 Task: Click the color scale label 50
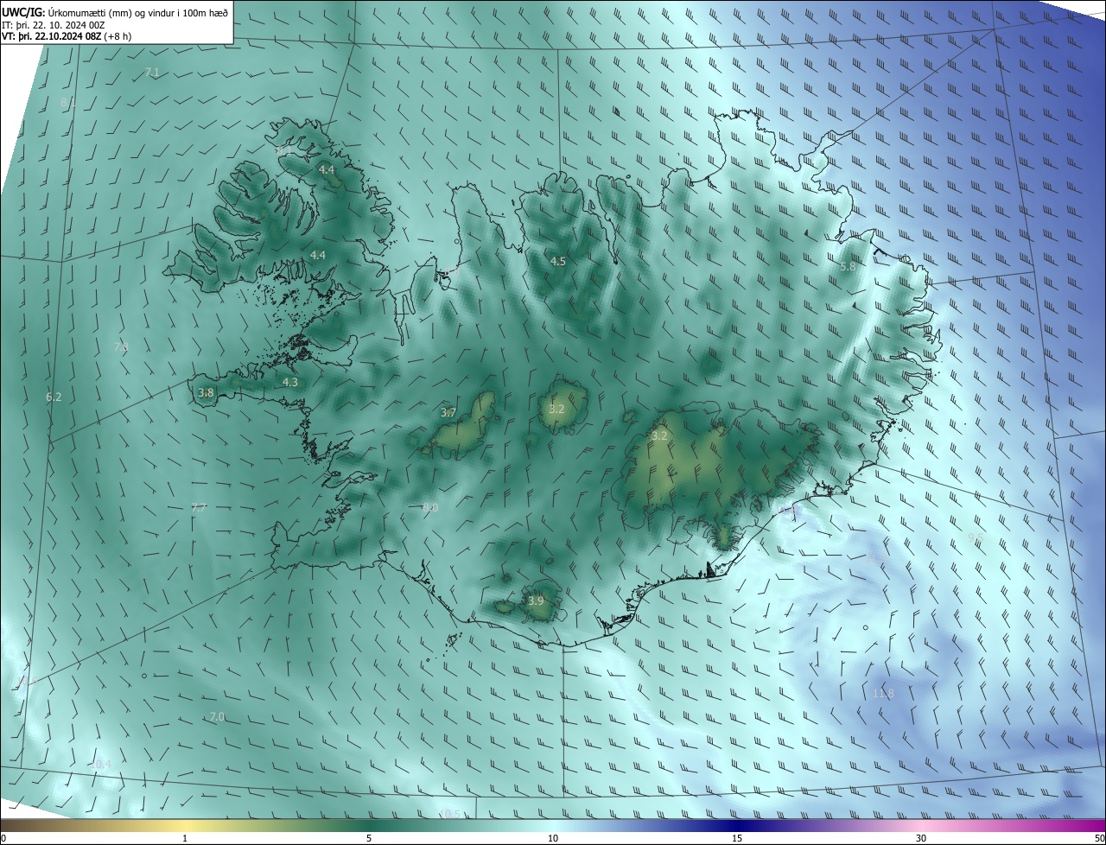pos(1099,839)
